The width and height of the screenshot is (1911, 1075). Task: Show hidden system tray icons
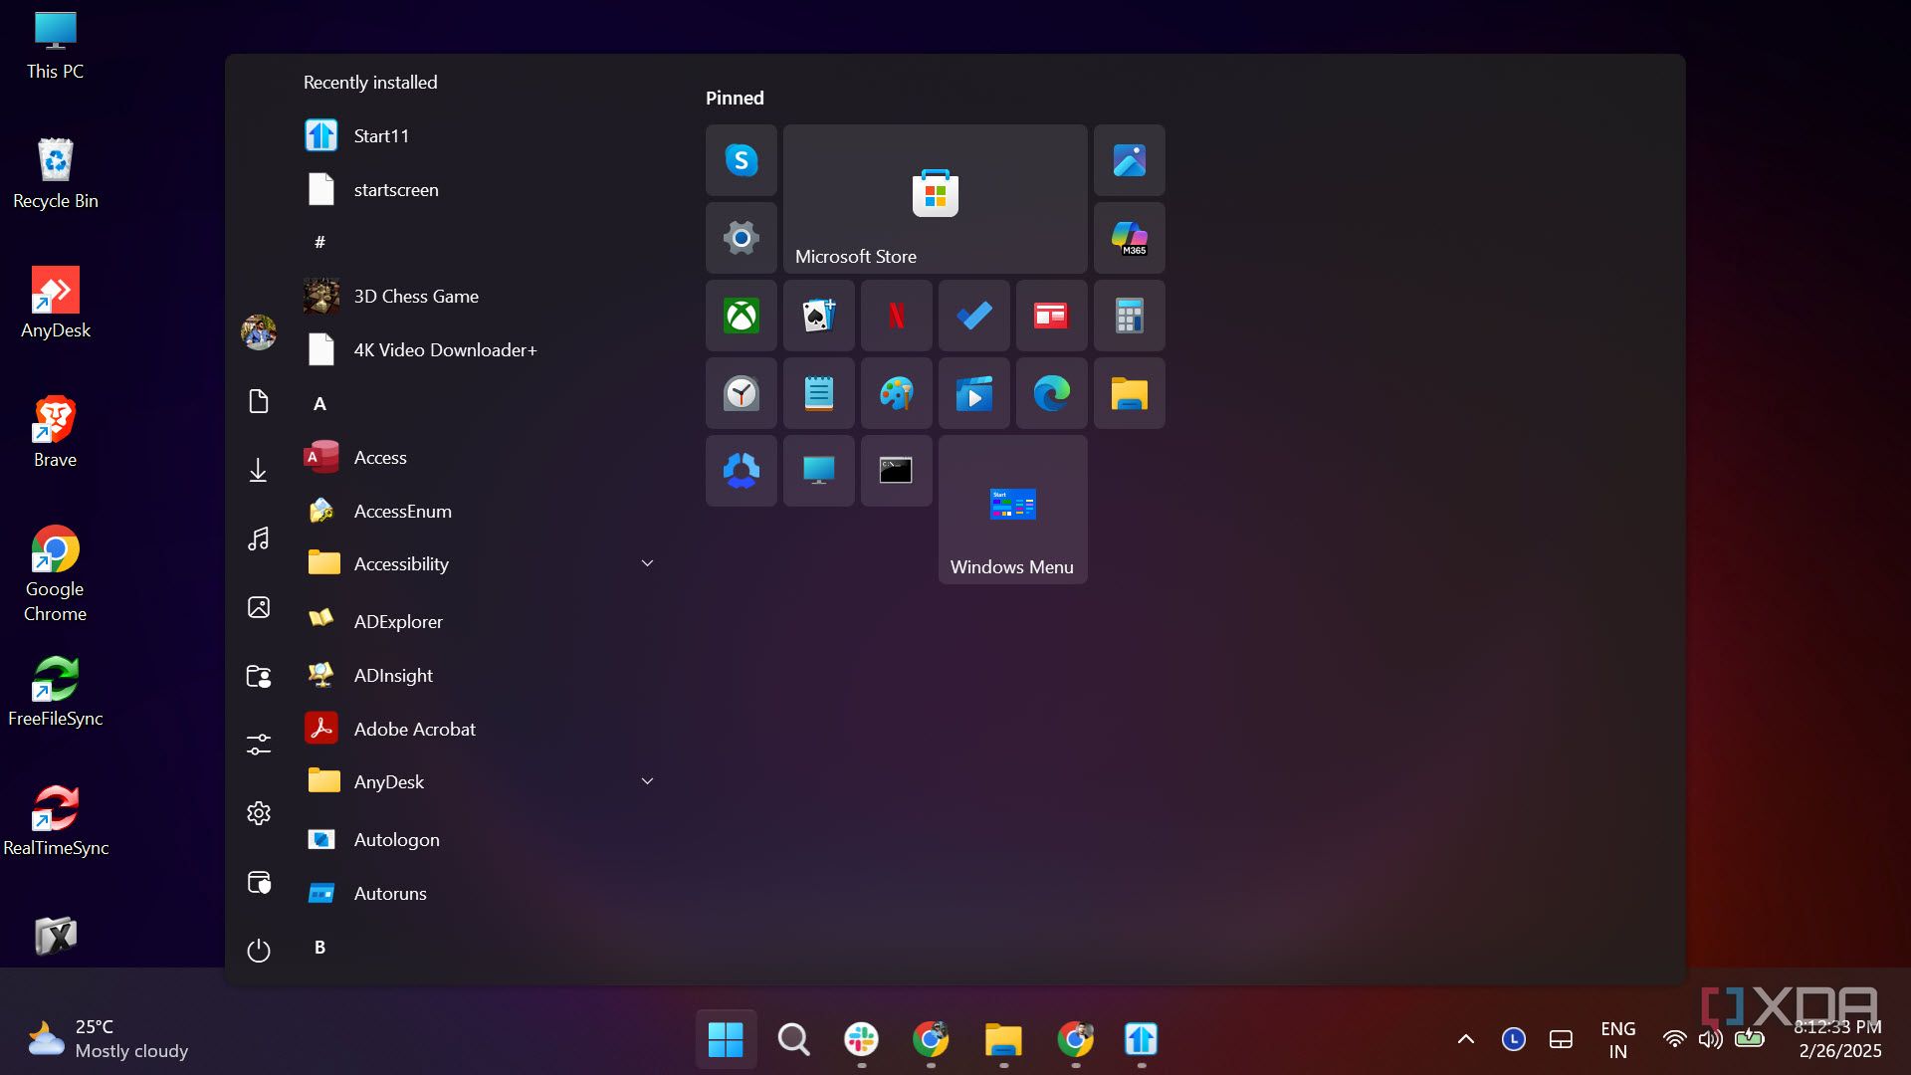pyautogui.click(x=1465, y=1039)
